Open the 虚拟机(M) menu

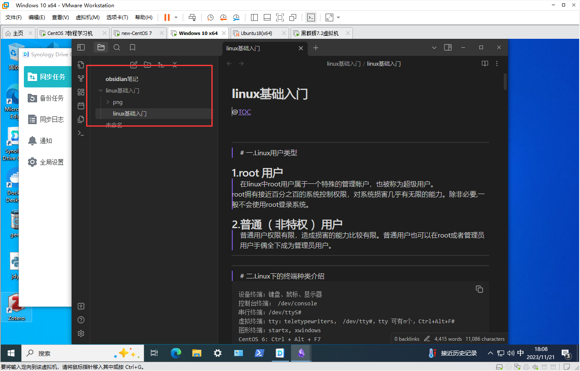(87, 17)
